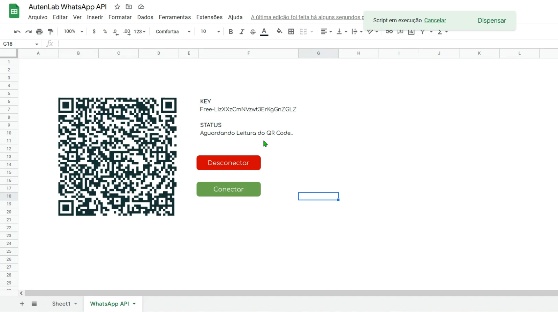Screen dimensions: 558x312
Task: Format as percent with the % icon
Action: [x=105, y=31]
